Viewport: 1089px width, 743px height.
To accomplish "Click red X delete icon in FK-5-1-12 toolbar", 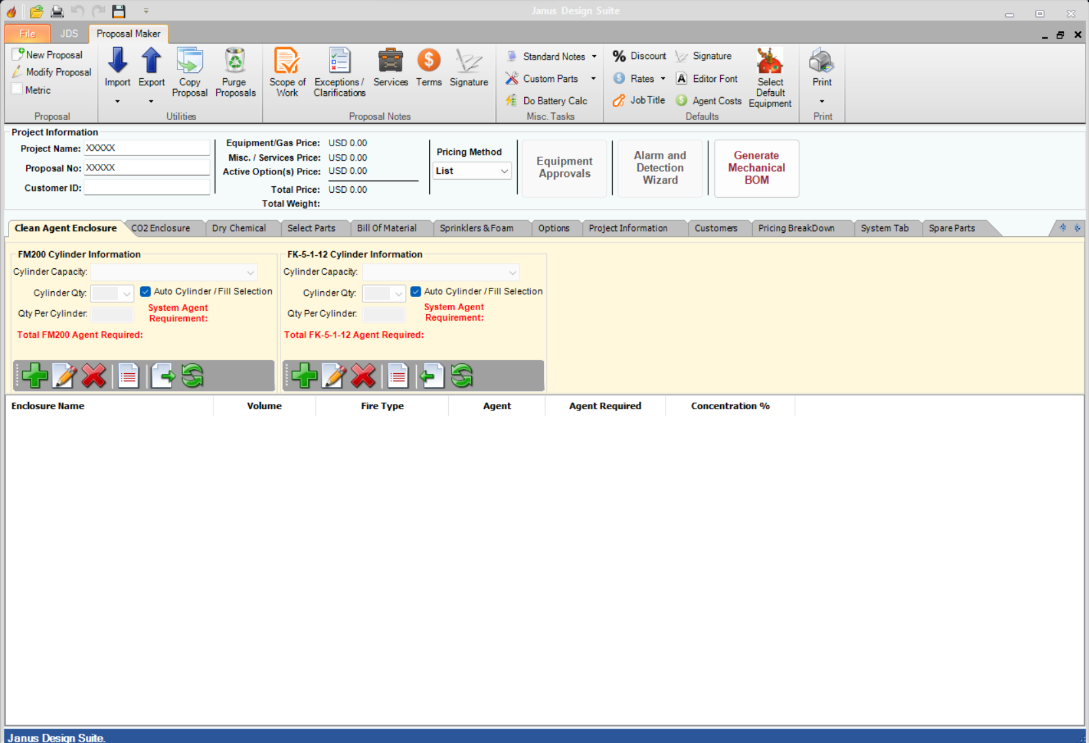I will pos(363,376).
